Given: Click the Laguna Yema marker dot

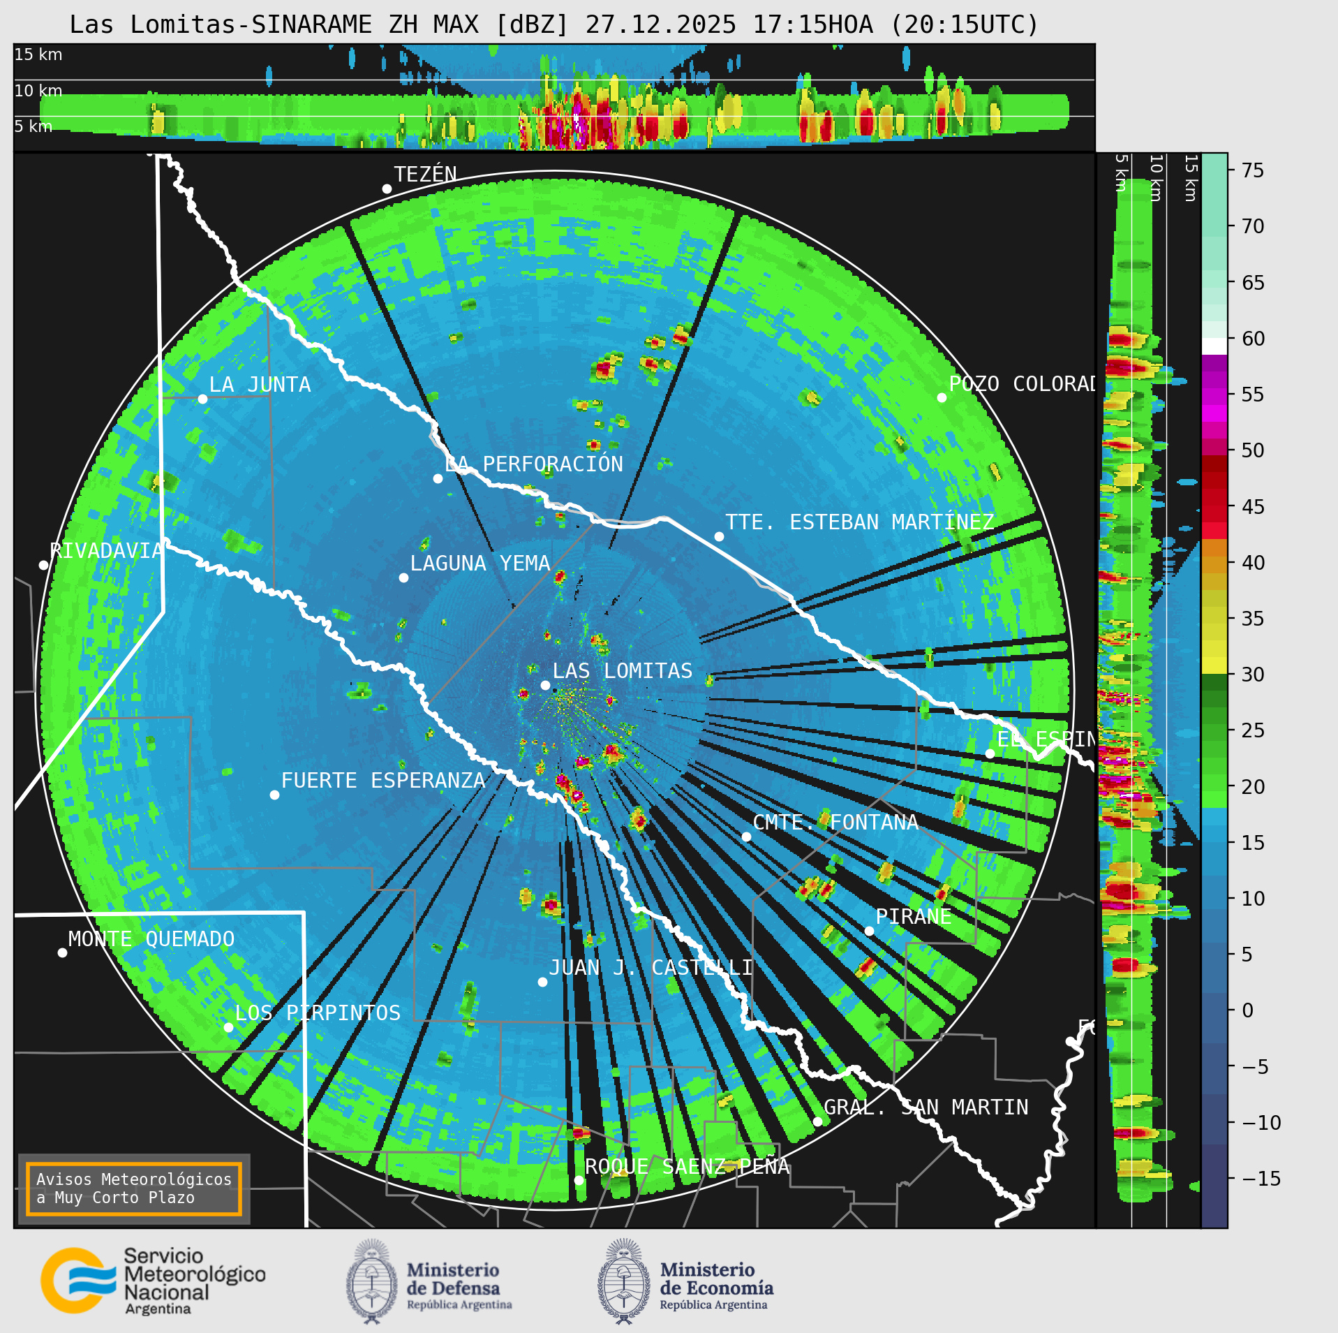Looking at the screenshot, I should (403, 577).
